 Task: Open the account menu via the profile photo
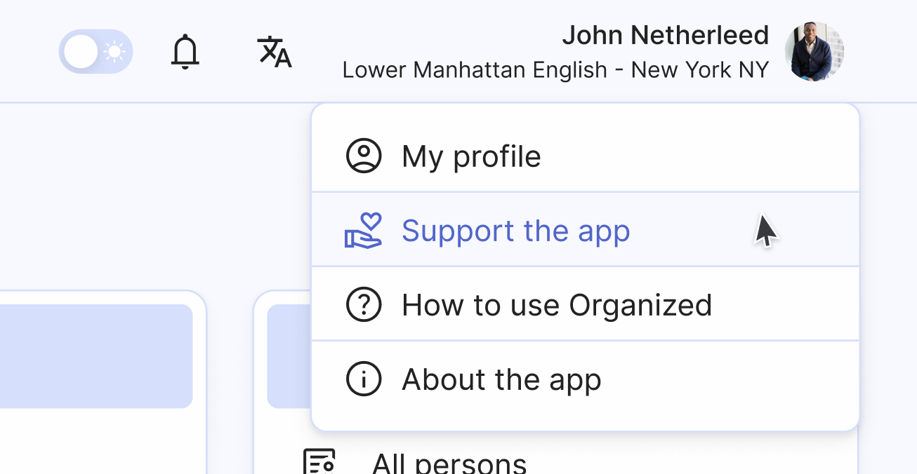coord(814,50)
